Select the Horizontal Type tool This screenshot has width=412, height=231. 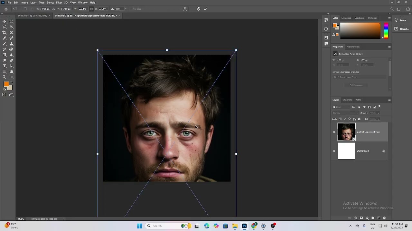[5, 66]
